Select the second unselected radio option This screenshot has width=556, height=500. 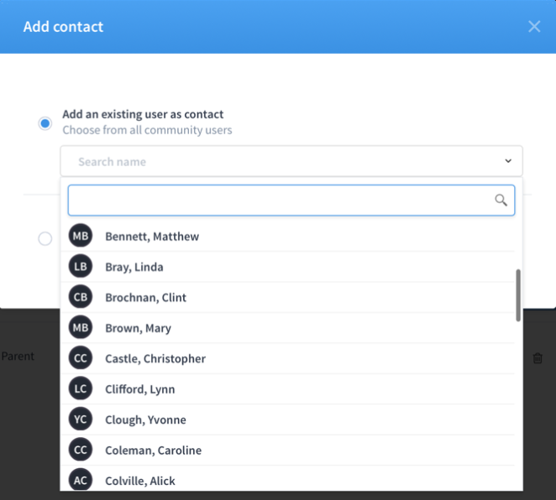pos(45,238)
